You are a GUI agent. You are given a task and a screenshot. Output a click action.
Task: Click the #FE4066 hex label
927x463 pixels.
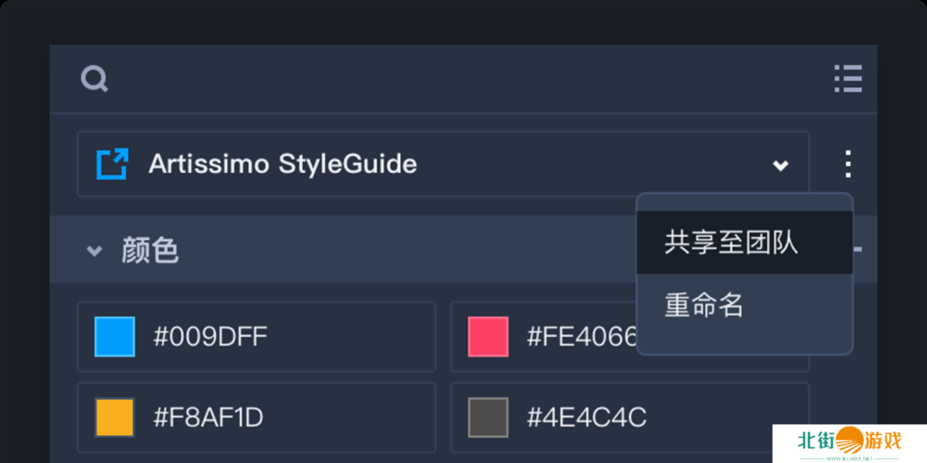(581, 336)
